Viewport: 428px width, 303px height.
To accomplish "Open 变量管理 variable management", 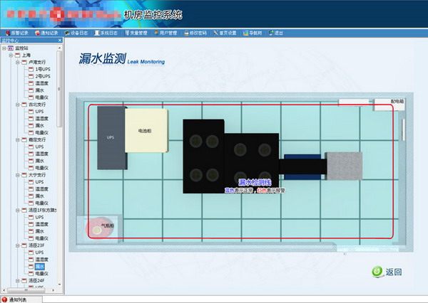I will click(138, 33).
